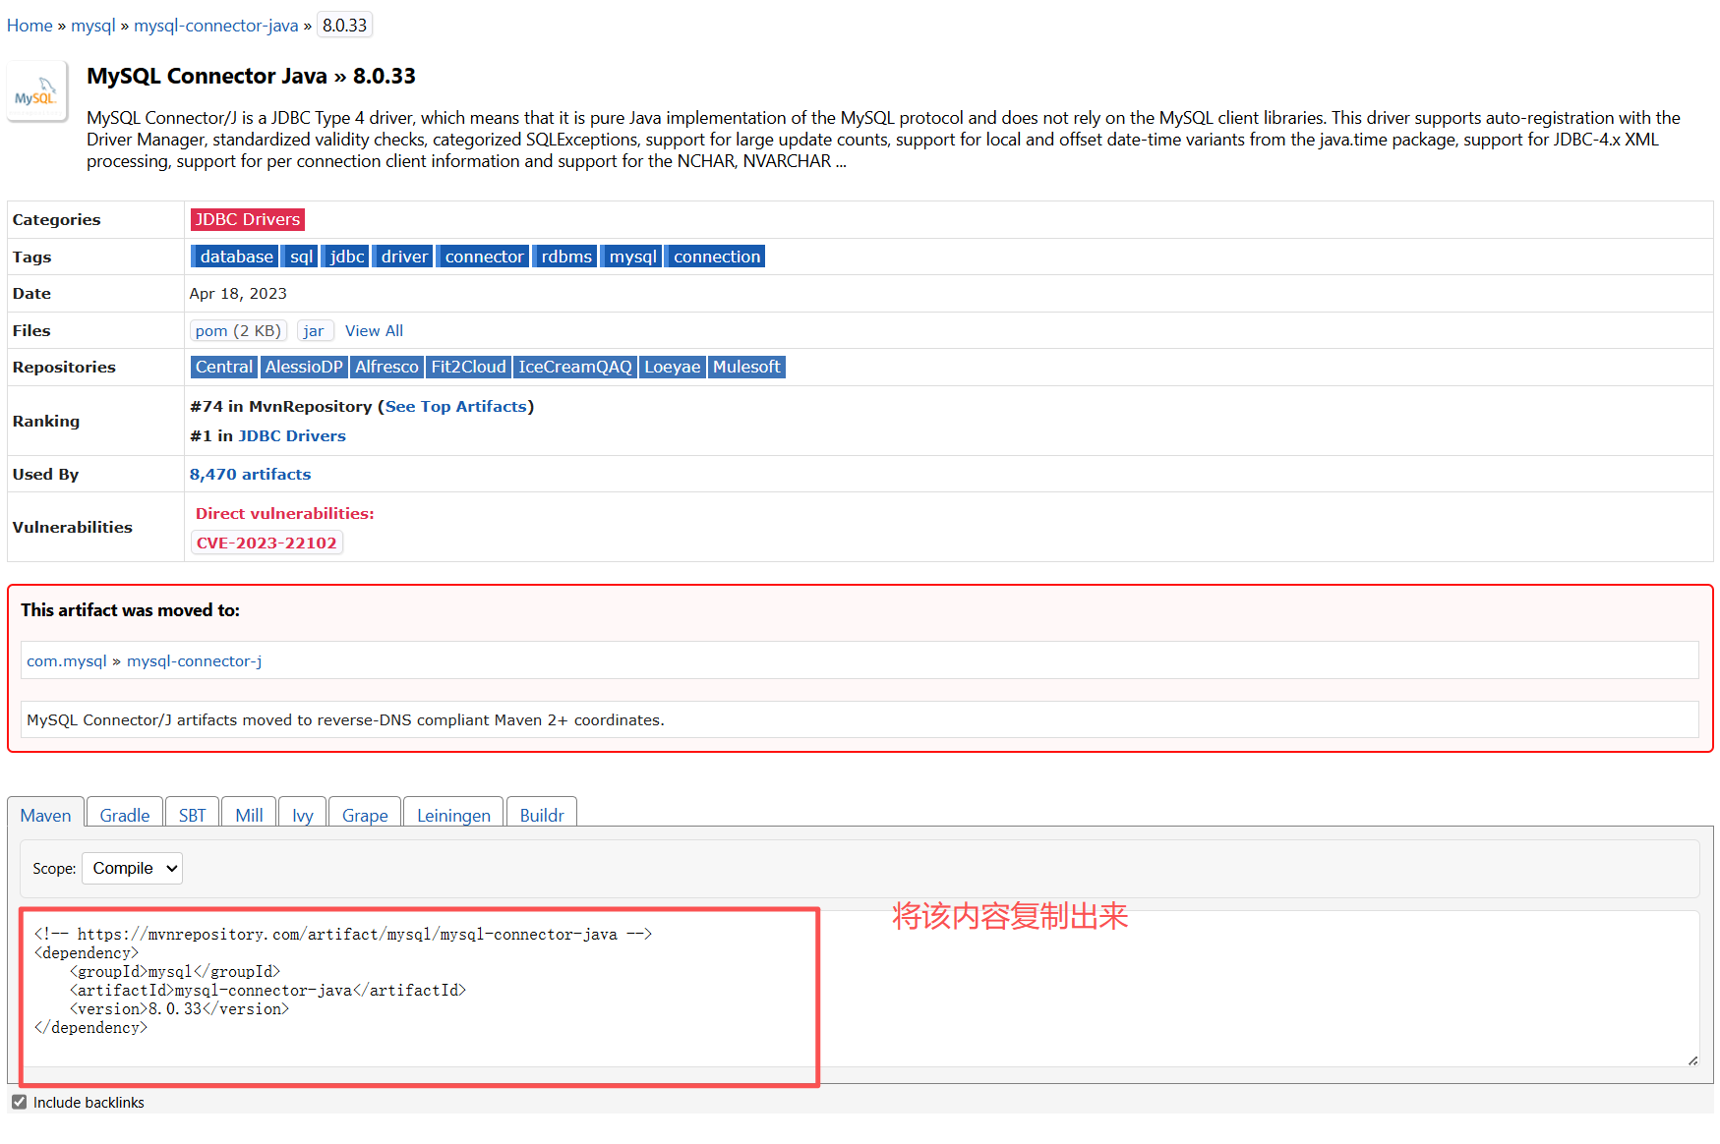
Task: Toggle the Include backlinks checkbox
Action: [20, 1103]
